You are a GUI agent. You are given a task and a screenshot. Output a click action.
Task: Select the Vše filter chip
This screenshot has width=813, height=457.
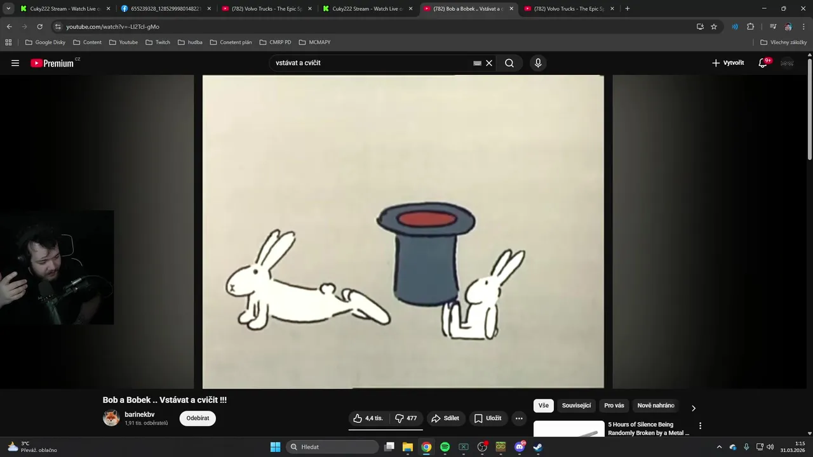point(544,406)
